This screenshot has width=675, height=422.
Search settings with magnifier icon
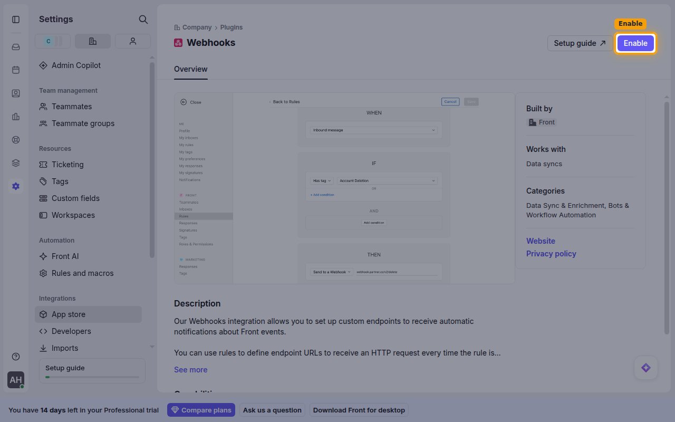(143, 20)
